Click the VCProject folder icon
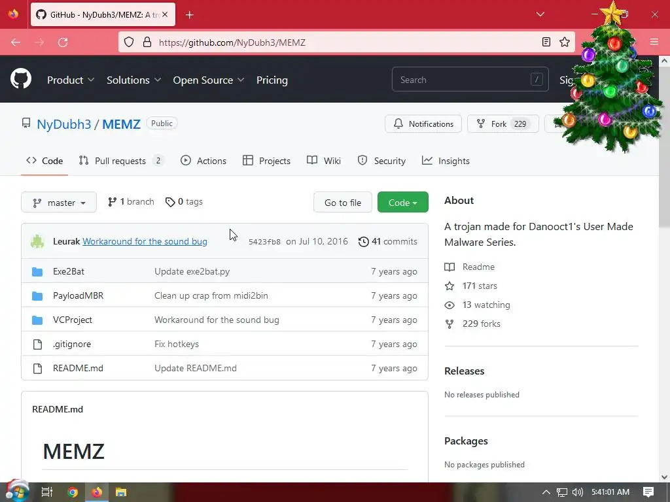670x502 pixels. (37, 320)
